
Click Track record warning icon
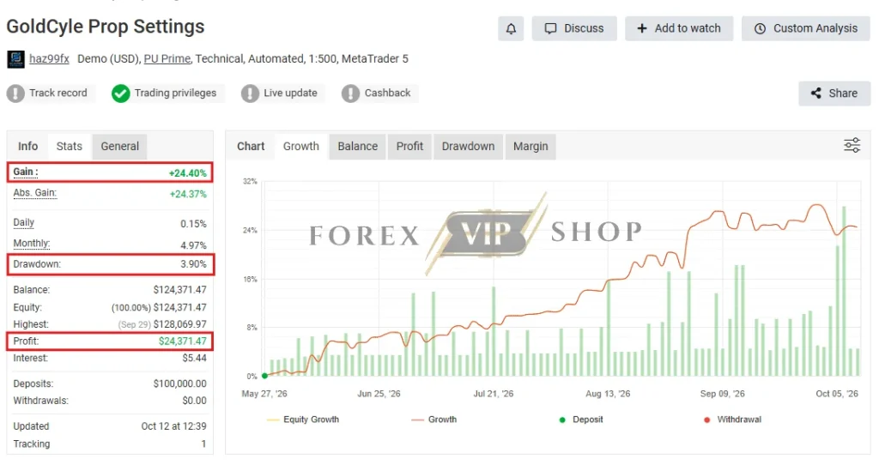pos(15,94)
